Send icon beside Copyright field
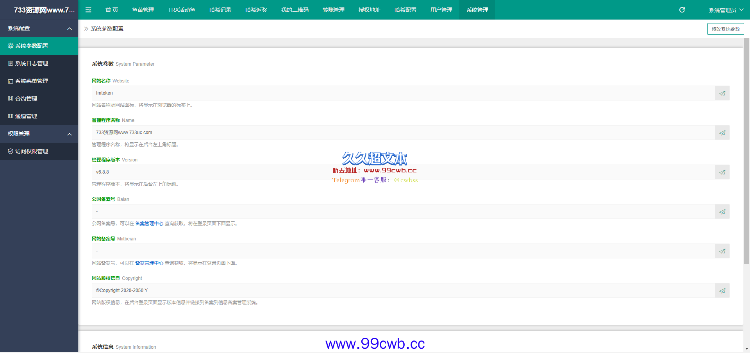Image resolution: width=750 pixels, height=353 pixels. point(722,290)
